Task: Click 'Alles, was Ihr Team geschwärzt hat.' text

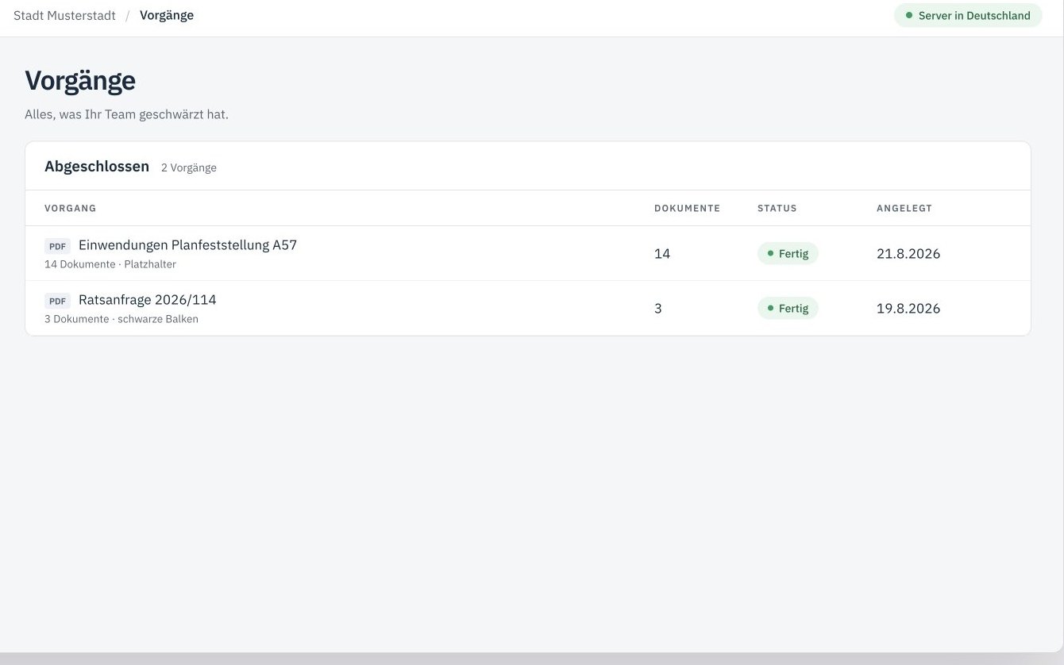Action: pos(126,114)
